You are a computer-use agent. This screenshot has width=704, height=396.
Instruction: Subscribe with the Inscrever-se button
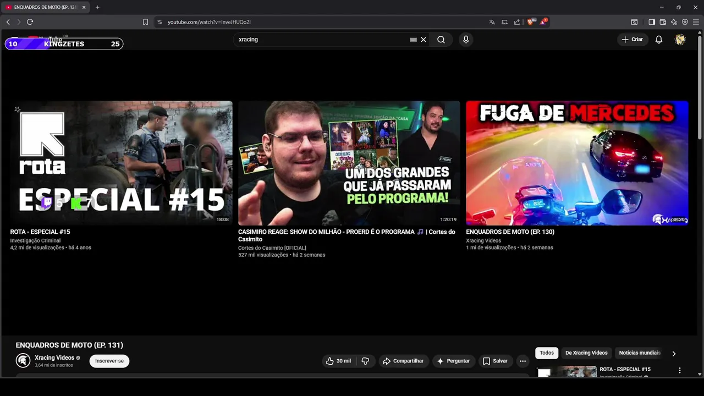click(x=109, y=361)
